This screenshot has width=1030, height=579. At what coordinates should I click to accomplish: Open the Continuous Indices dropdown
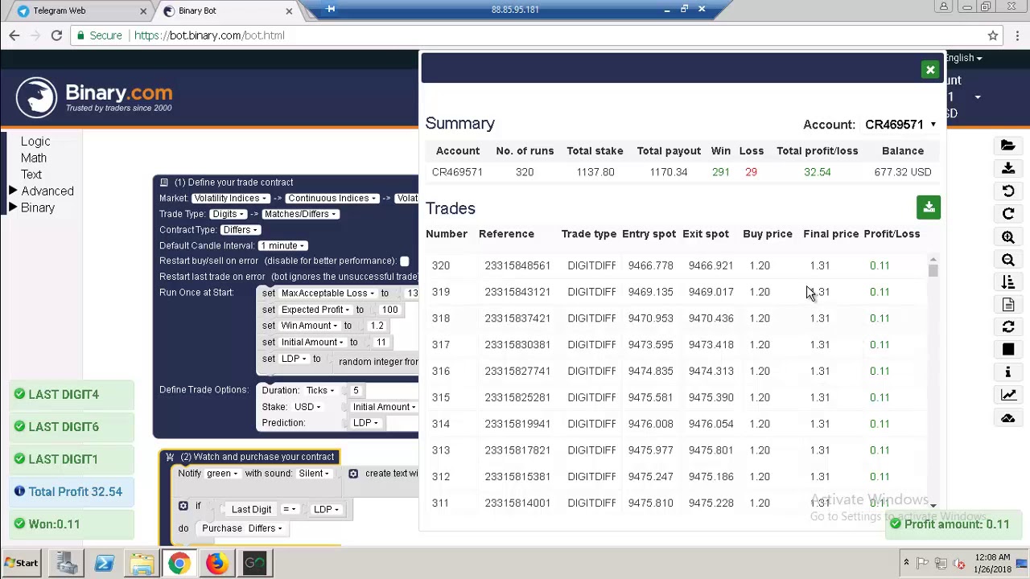(332, 199)
